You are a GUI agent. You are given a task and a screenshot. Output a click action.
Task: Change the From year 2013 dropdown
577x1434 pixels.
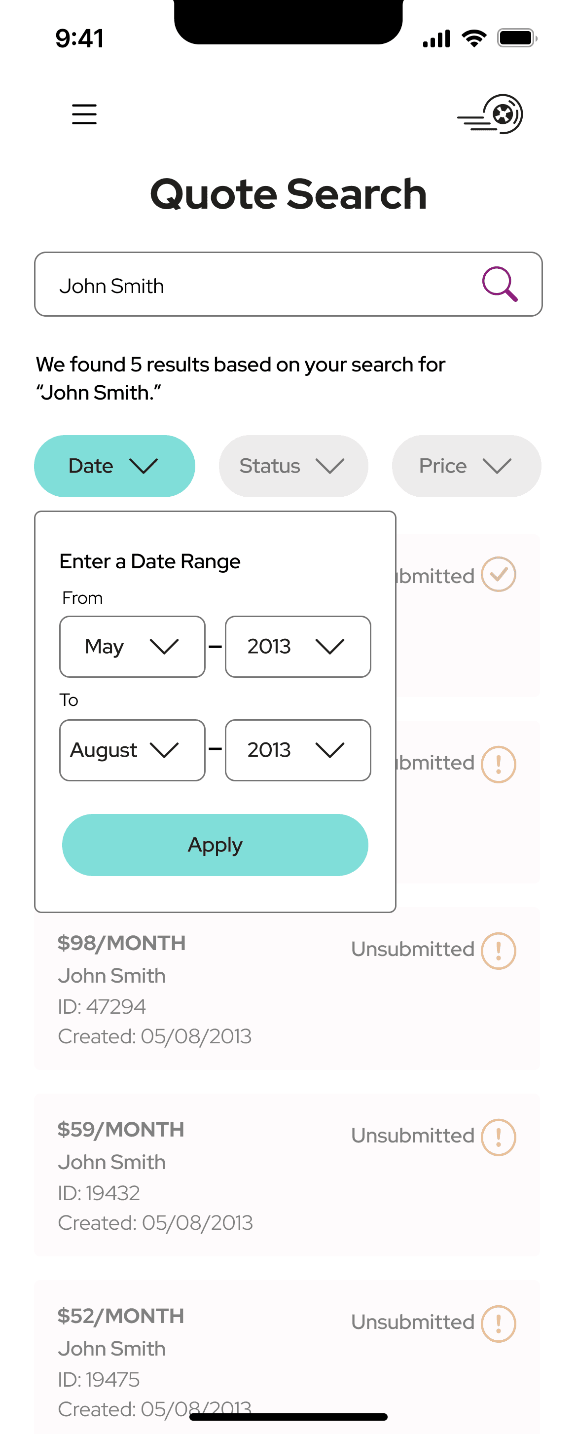pyautogui.click(x=298, y=646)
